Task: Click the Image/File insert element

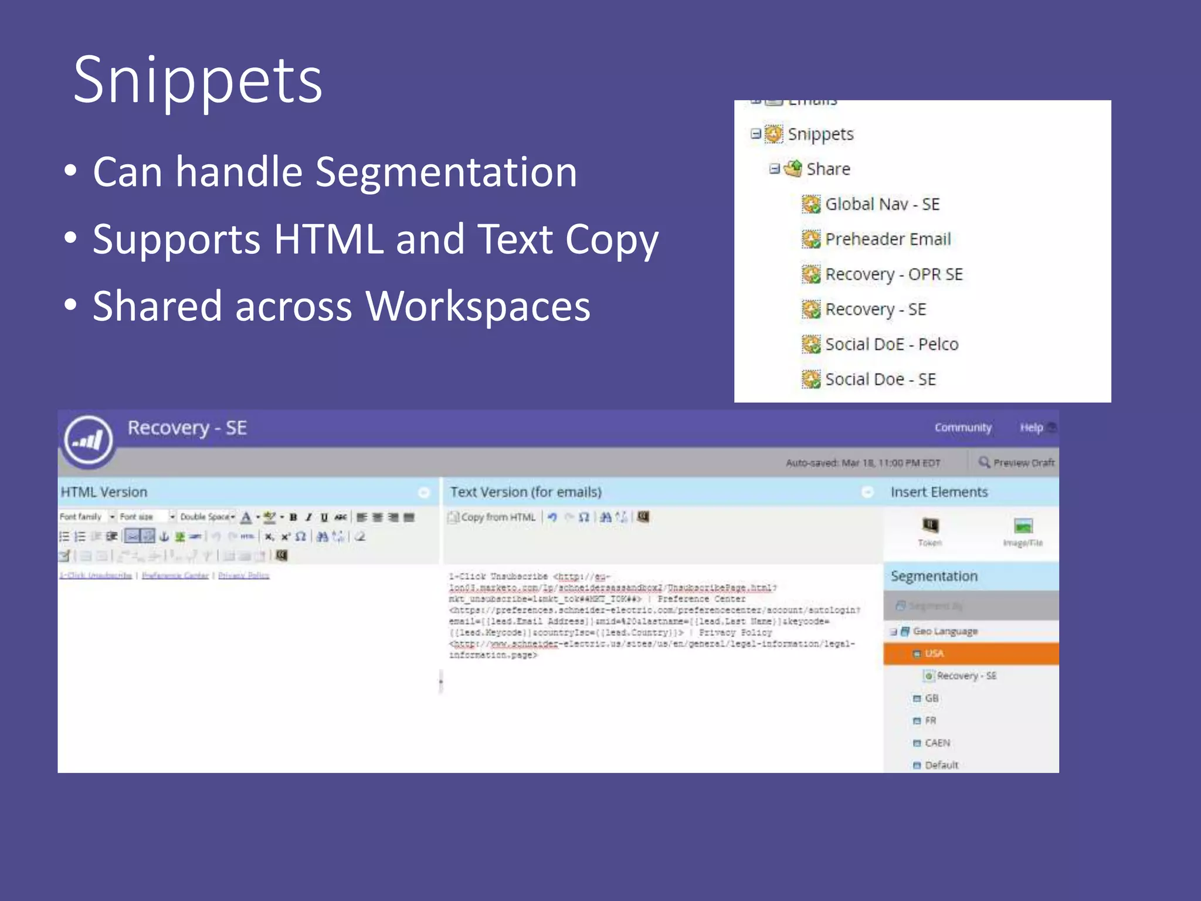Action: (1023, 531)
